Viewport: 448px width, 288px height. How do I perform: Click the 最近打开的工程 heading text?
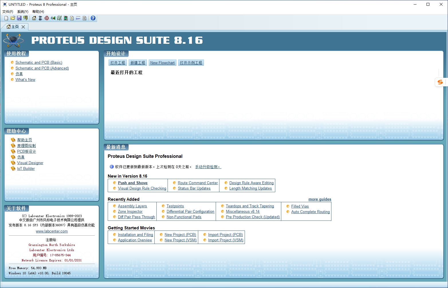pyautogui.click(x=127, y=73)
